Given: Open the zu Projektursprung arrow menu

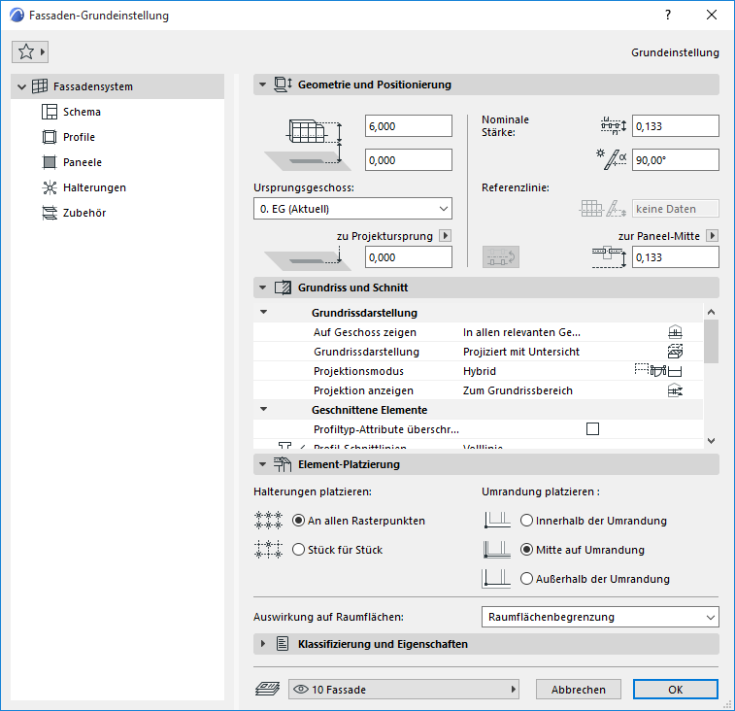Looking at the screenshot, I should tap(446, 235).
